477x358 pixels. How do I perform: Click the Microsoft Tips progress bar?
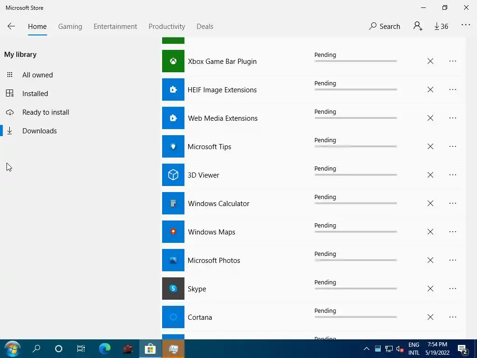click(x=355, y=146)
